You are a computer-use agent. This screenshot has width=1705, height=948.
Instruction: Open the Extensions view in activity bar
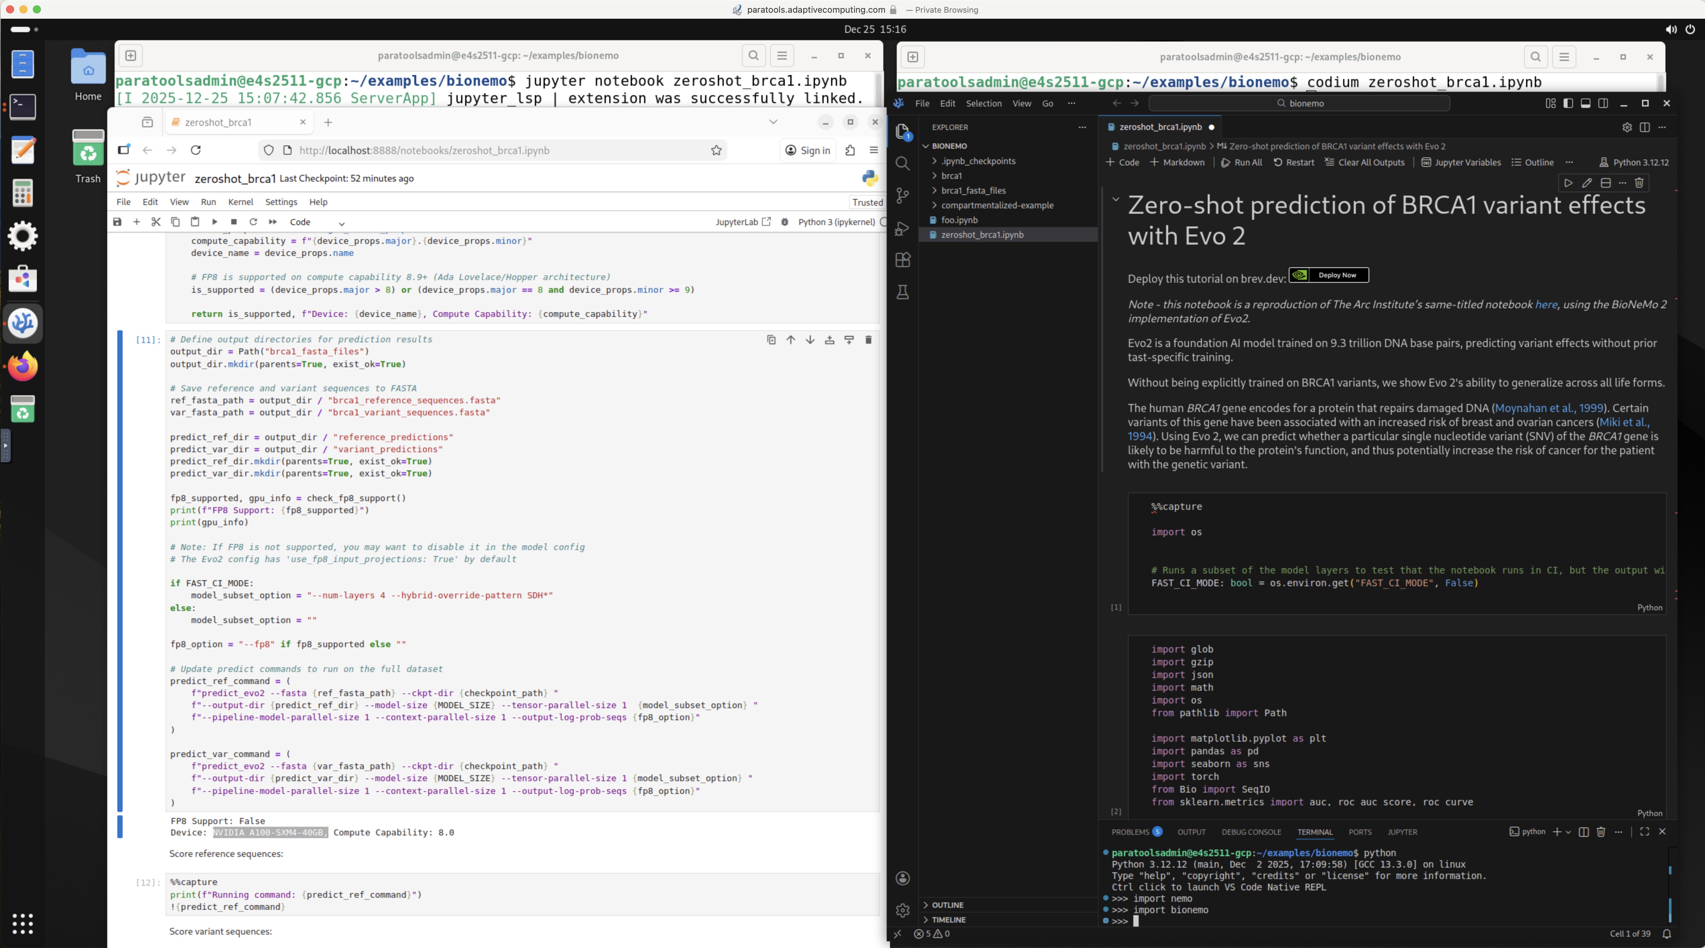pyautogui.click(x=902, y=260)
